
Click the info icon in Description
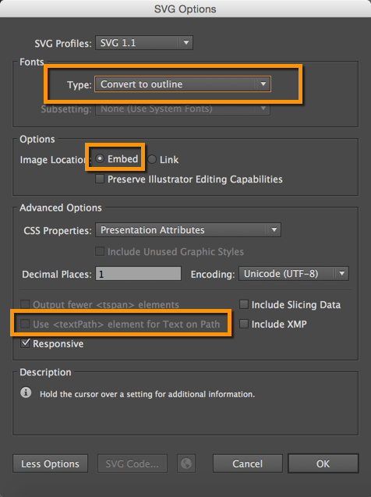pos(26,392)
